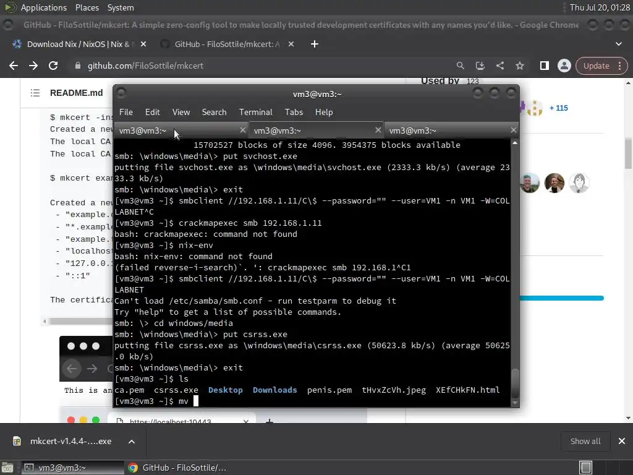Open Chrome profile avatar
Image resolution: width=633 pixels, height=475 pixels.
[x=564, y=66]
